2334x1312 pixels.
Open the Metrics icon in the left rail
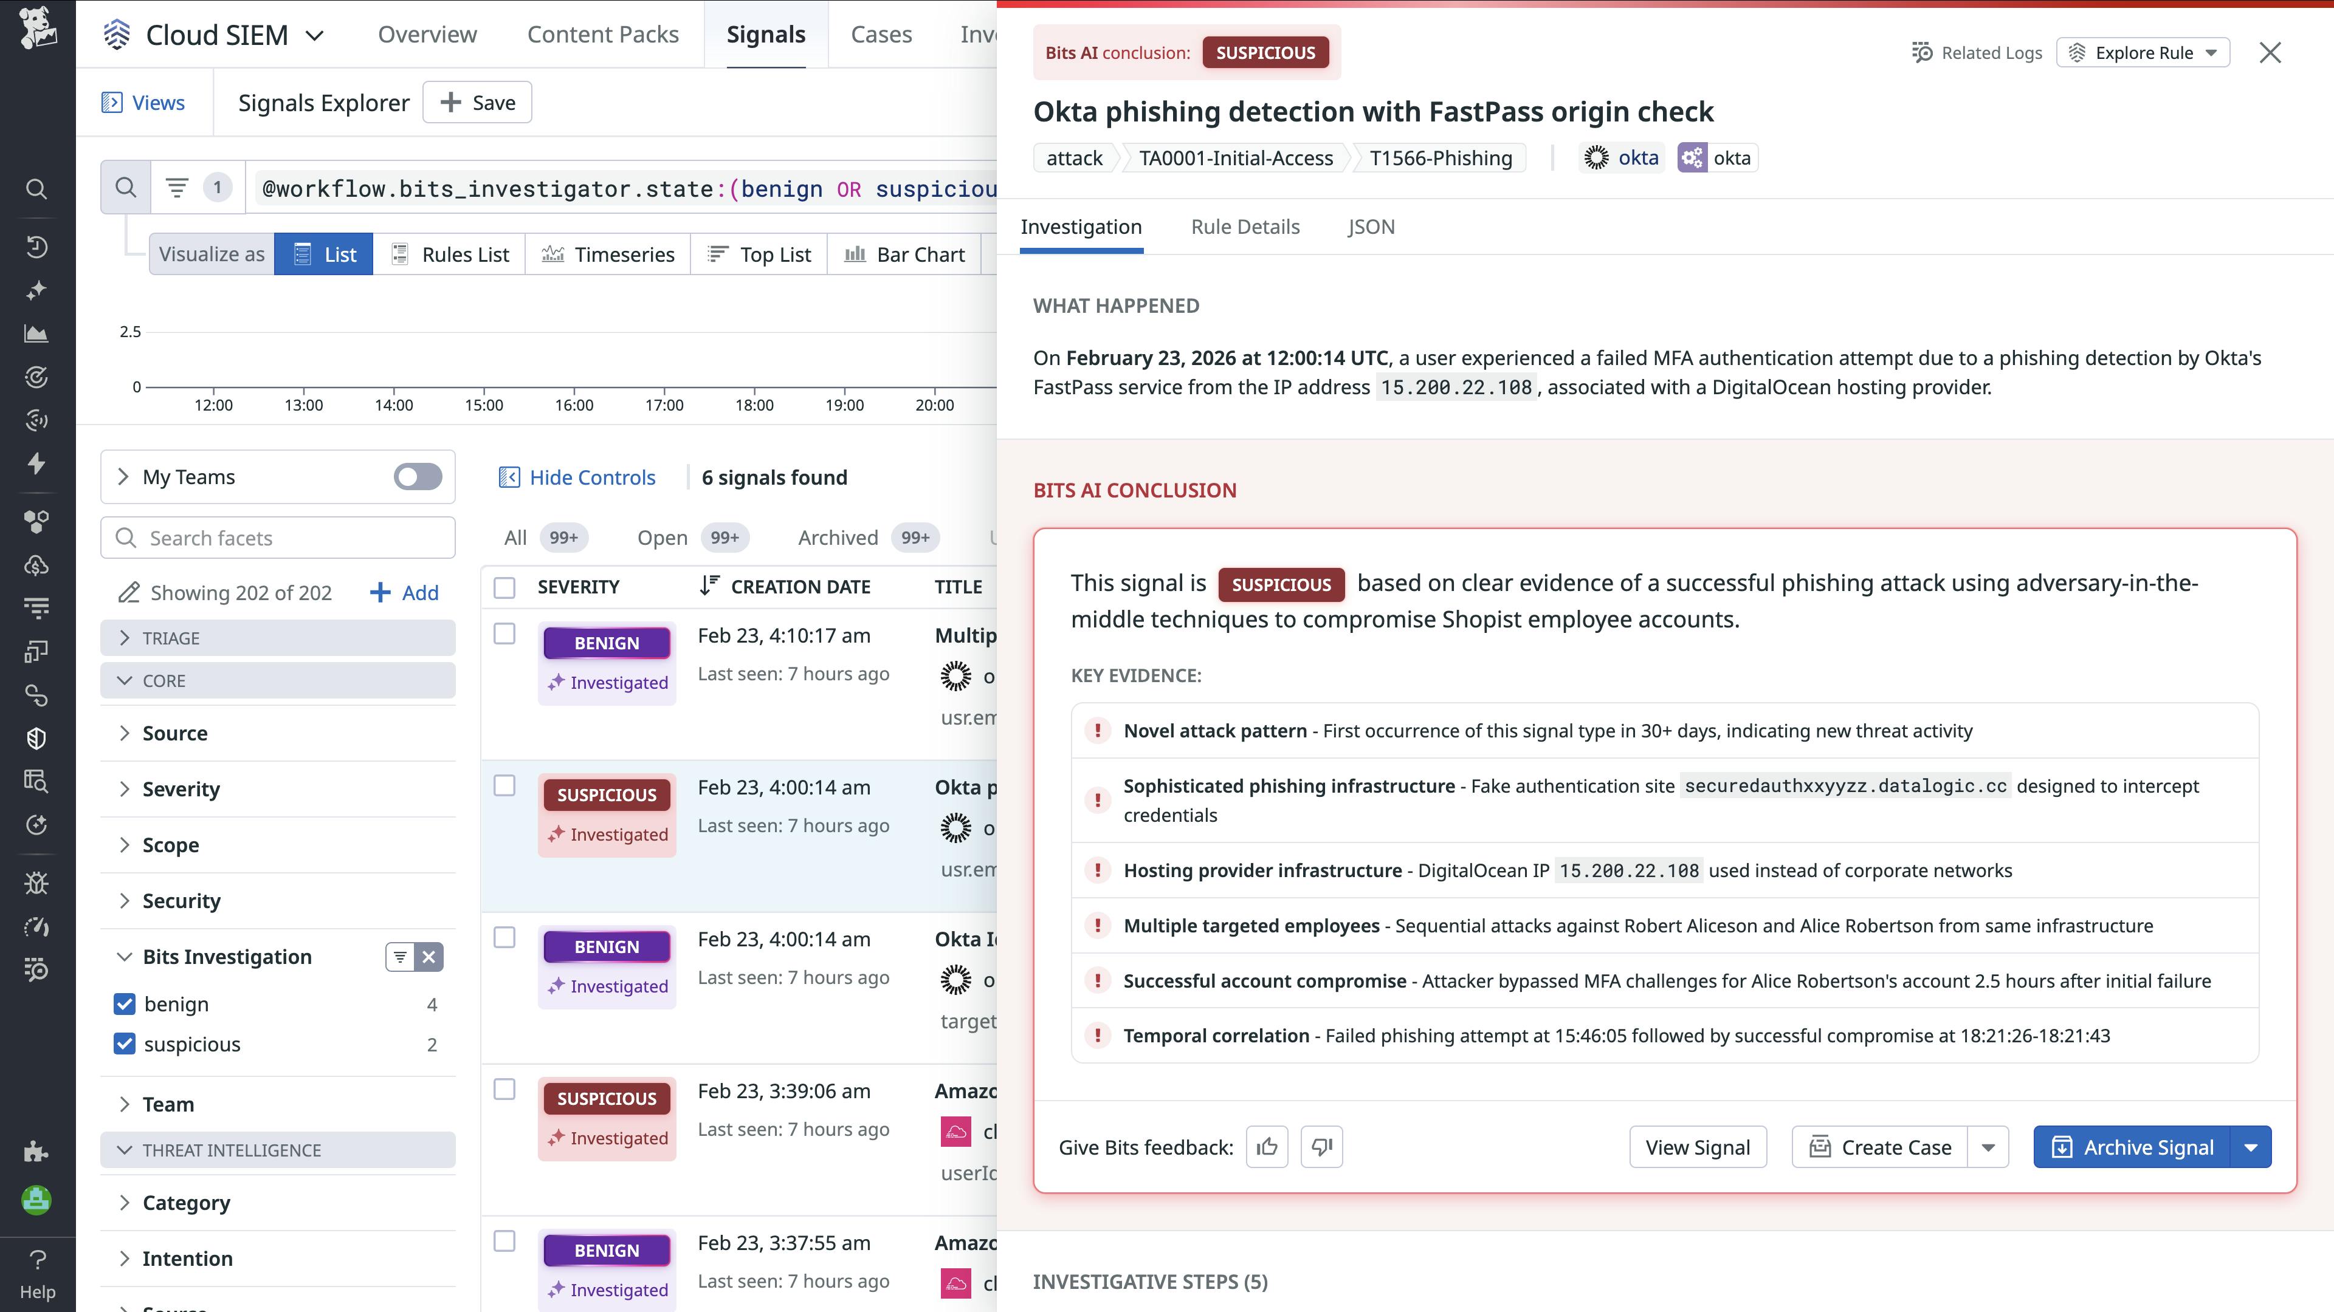[36, 332]
